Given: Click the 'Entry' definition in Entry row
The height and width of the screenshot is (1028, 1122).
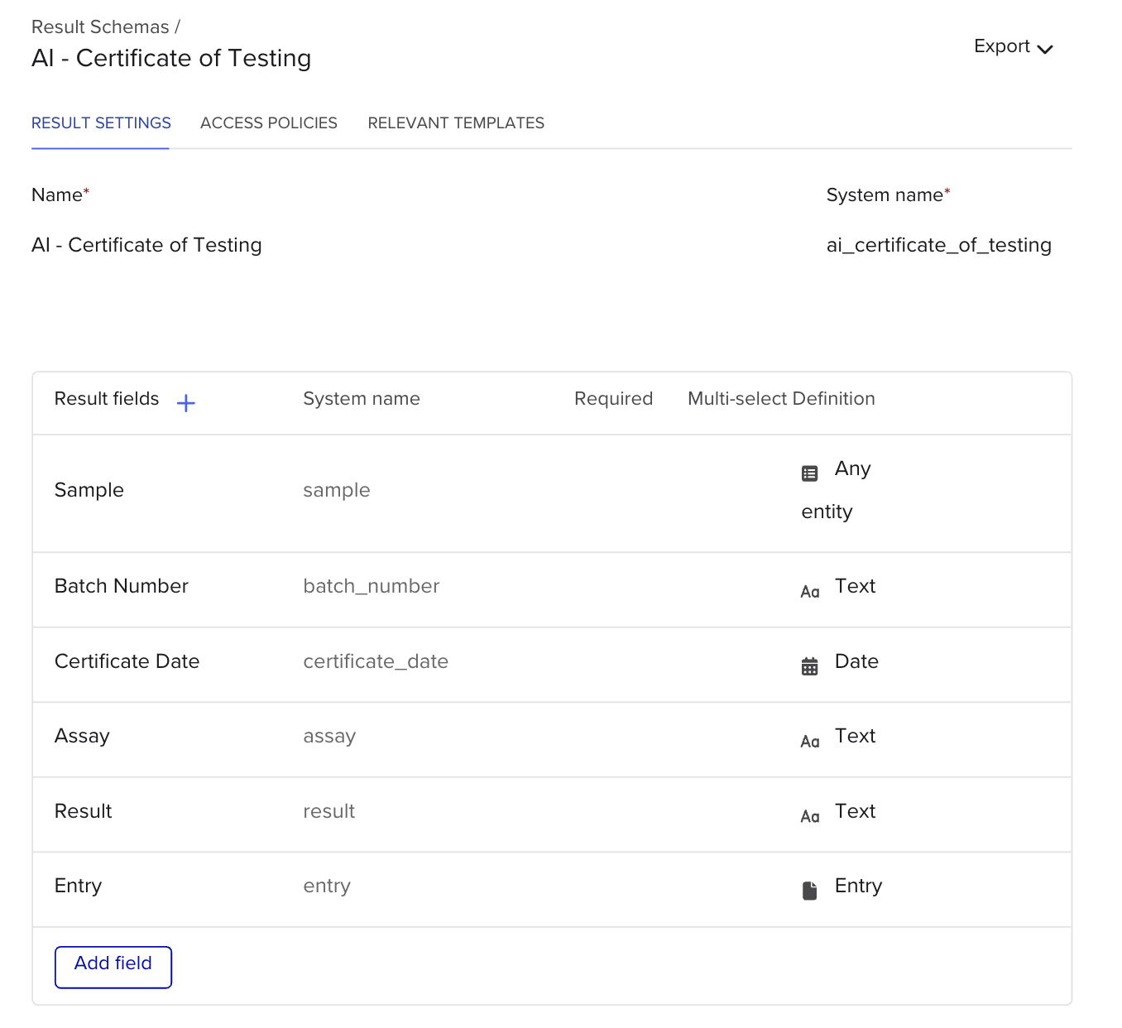Looking at the screenshot, I should click(859, 886).
